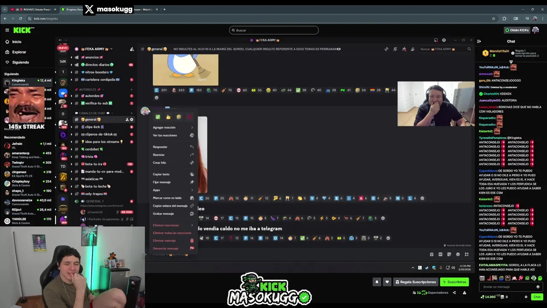
Task: Click the Kick logo
Action: pos(24,30)
